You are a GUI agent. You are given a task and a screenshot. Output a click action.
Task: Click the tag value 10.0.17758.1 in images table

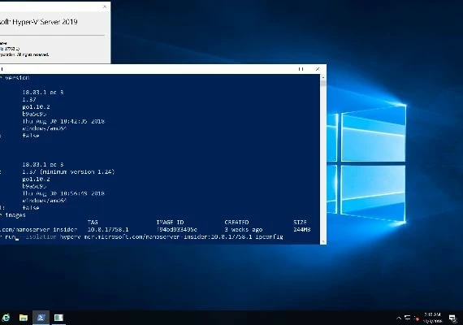[108, 230]
